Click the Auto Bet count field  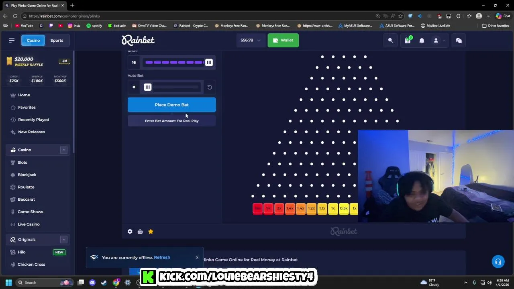134,87
